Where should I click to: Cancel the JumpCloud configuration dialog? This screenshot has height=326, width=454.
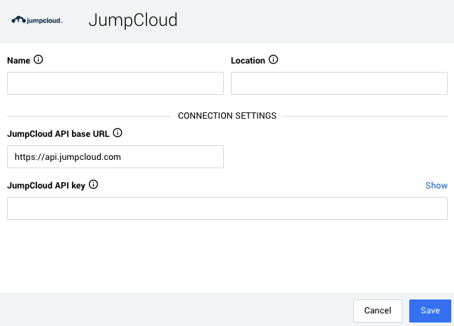point(378,311)
